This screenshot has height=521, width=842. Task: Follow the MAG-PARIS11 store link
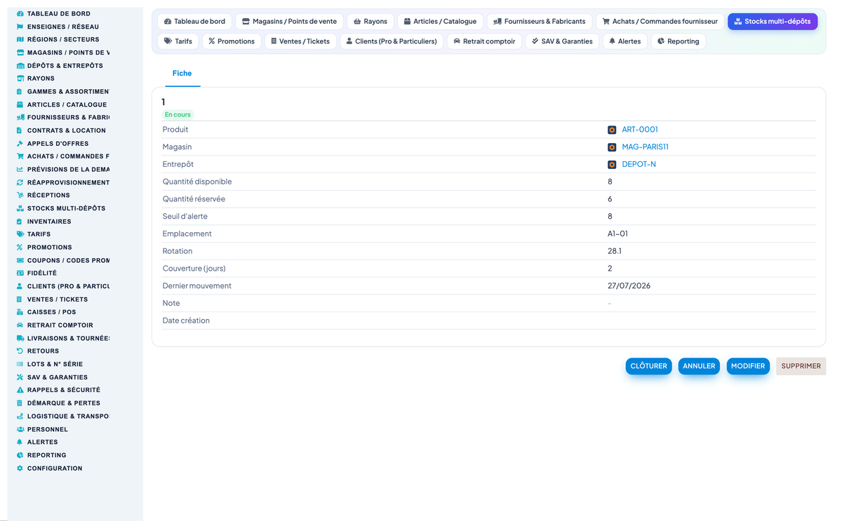(x=645, y=147)
